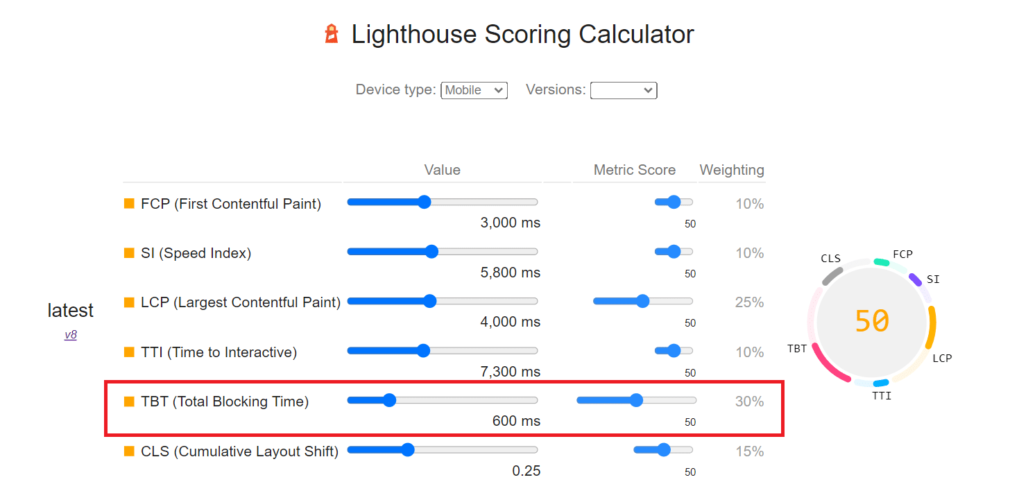Click the Lighthouse Scoring Calculator title

click(522, 34)
